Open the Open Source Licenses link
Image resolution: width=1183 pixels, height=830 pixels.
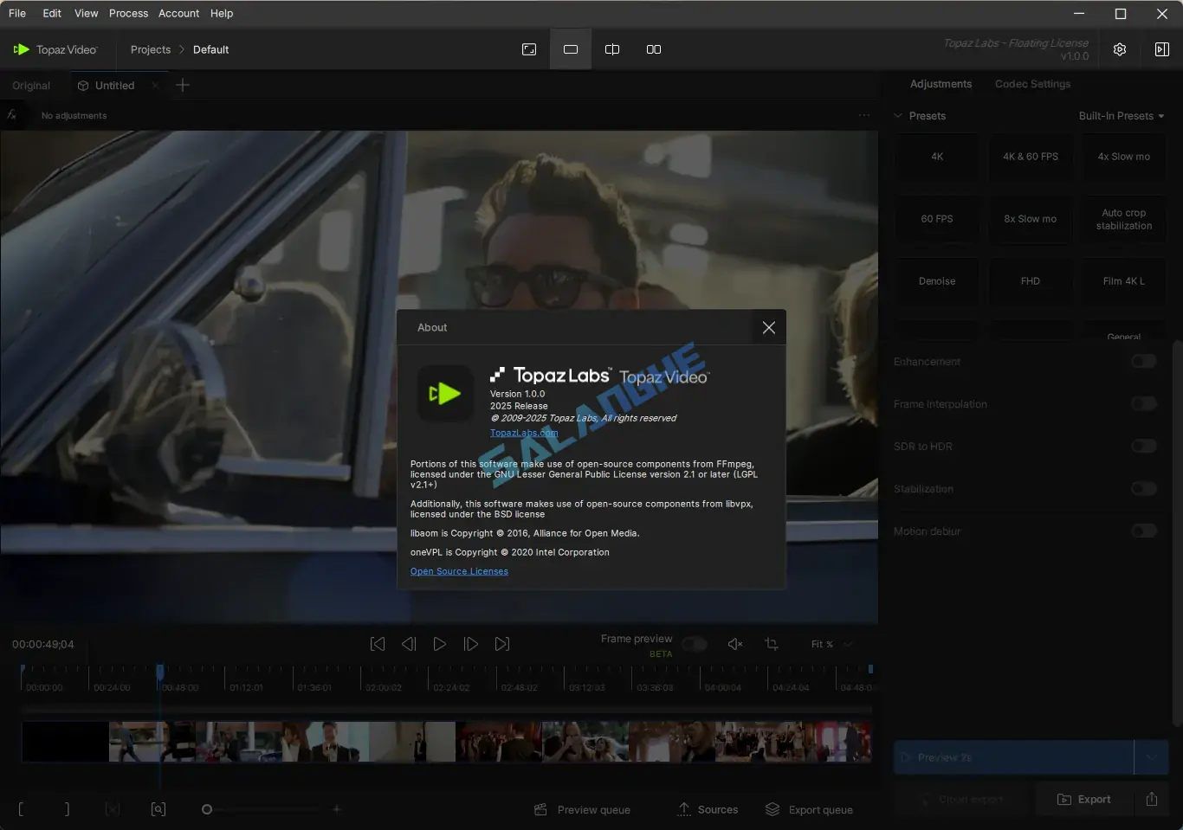[459, 571]
